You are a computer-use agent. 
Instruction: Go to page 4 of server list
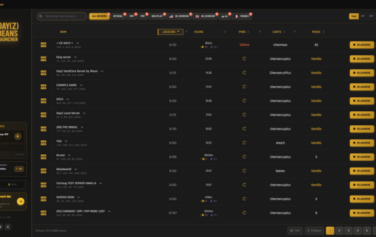coord(358,231)
